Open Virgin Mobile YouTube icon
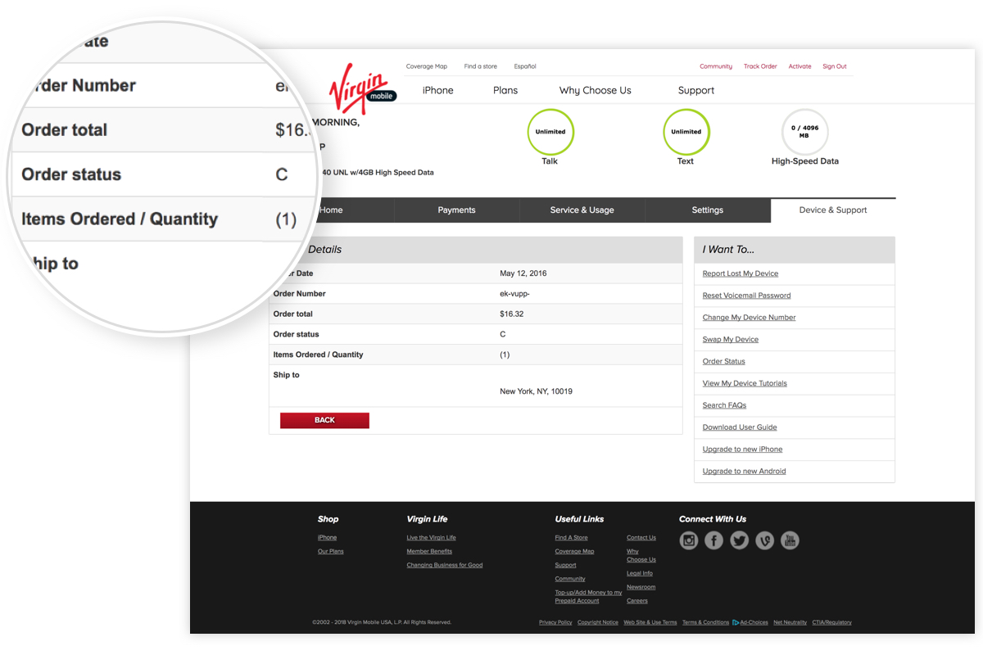 click(790, 540)
